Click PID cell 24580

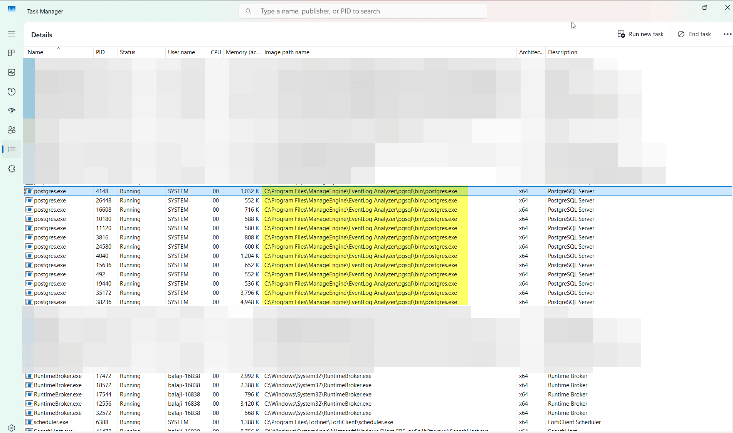[x=104, y=247]
